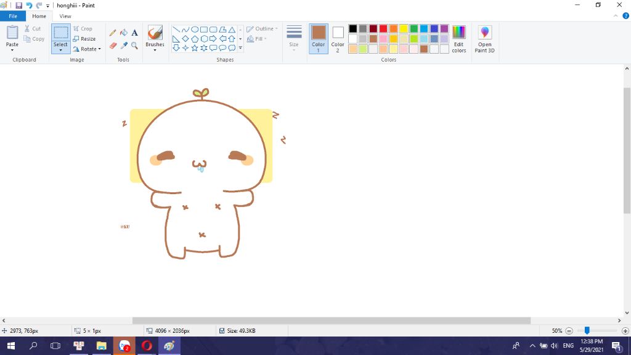Viewport: 631px width, 355px height.
Task: Choose the Six-point star shape
Action: 204,48
